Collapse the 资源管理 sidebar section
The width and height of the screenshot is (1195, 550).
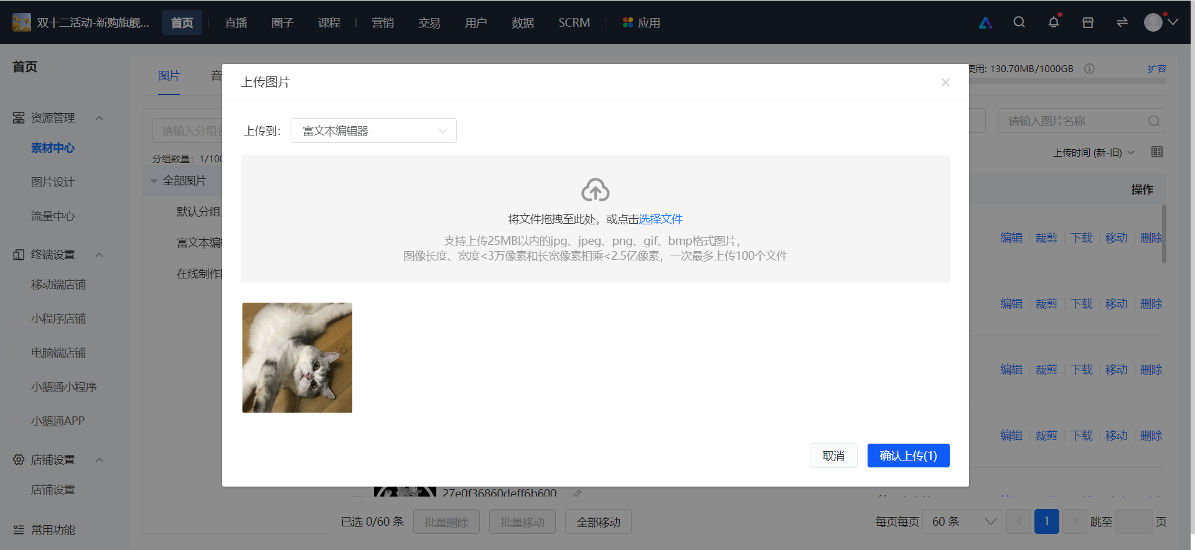click(99, 118)
